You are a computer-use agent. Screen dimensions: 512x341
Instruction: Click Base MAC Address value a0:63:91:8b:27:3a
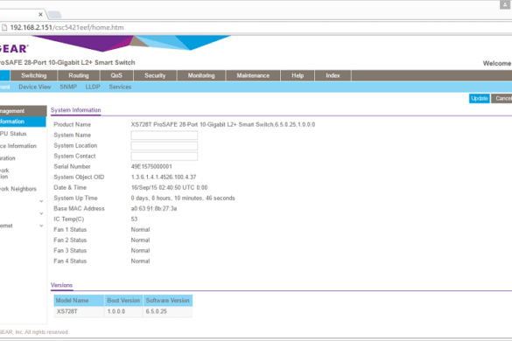(154, 208)
